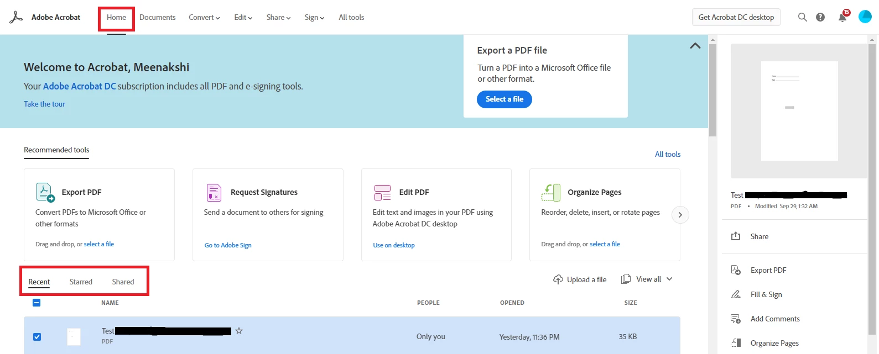Click Fill & Sign in the side panel

(766, 294)
